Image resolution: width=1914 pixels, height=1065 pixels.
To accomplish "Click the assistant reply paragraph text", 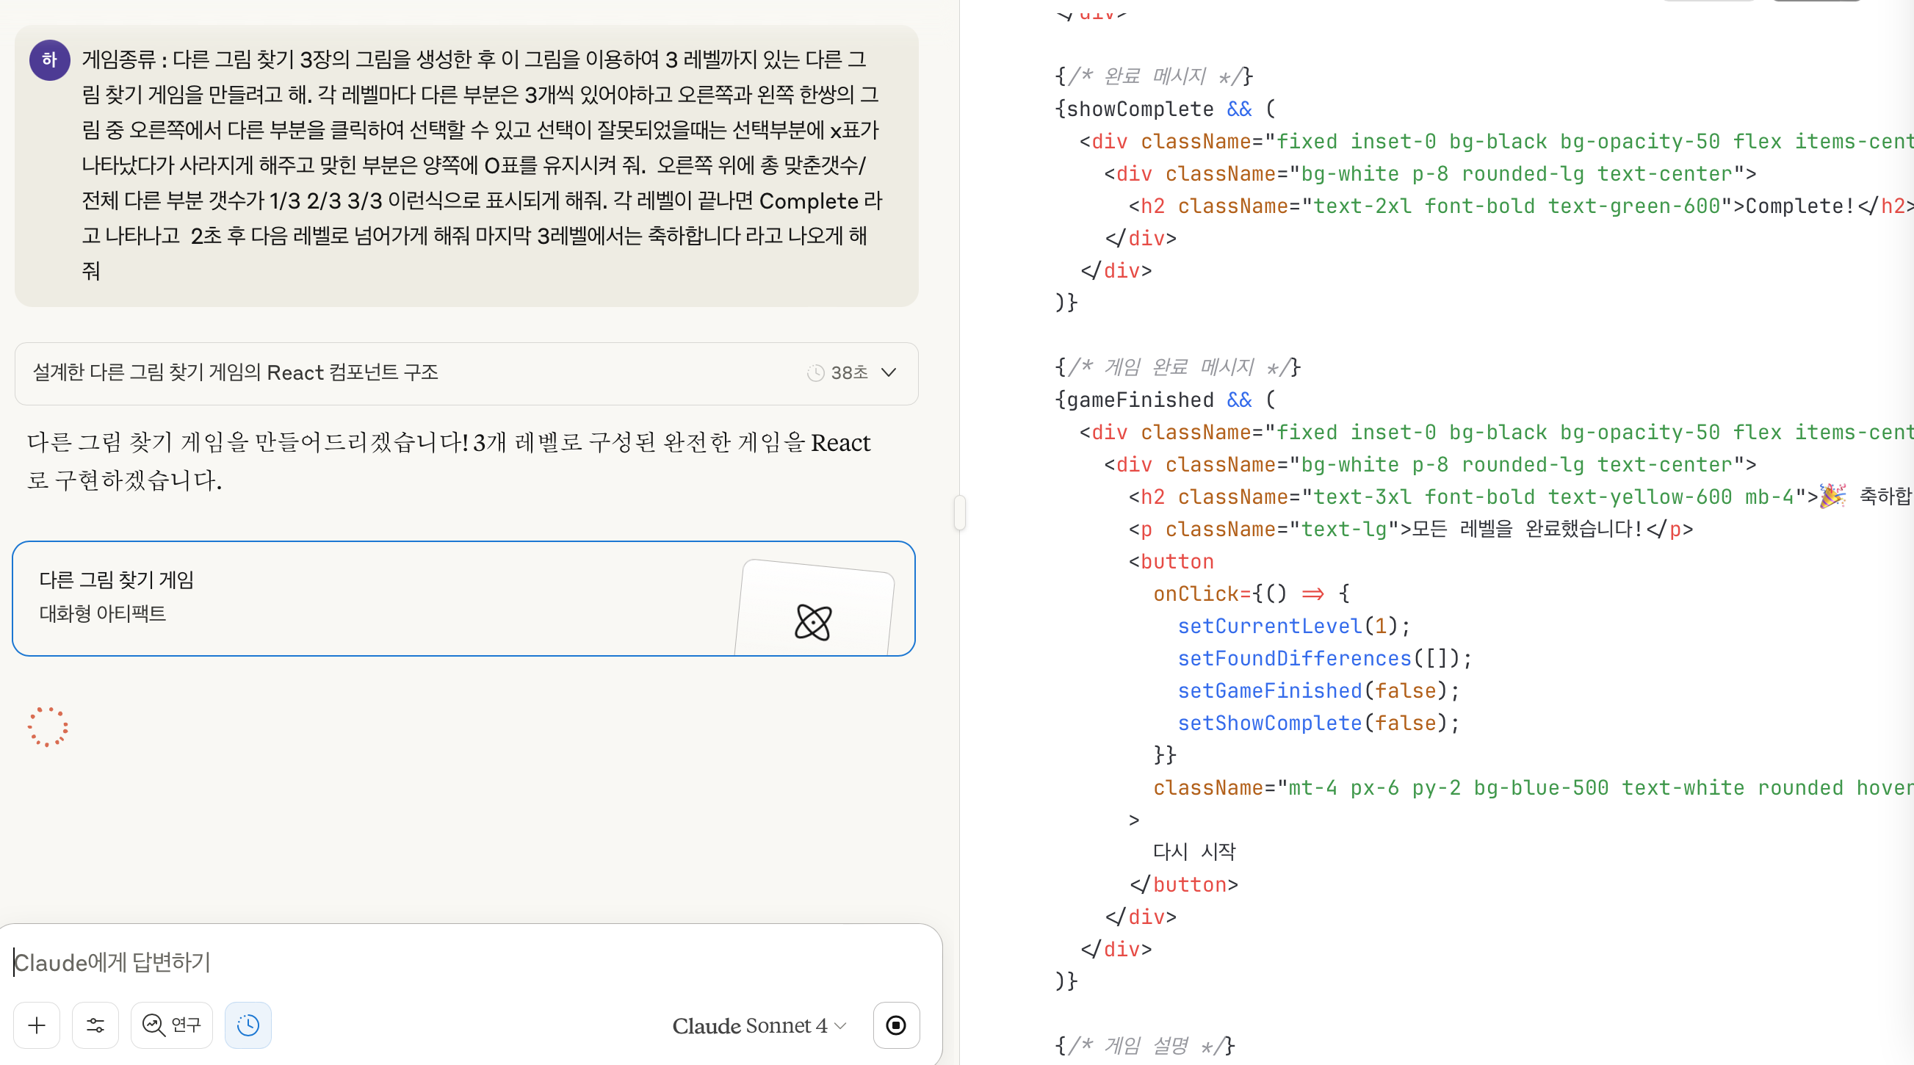I will coord(449,461).
